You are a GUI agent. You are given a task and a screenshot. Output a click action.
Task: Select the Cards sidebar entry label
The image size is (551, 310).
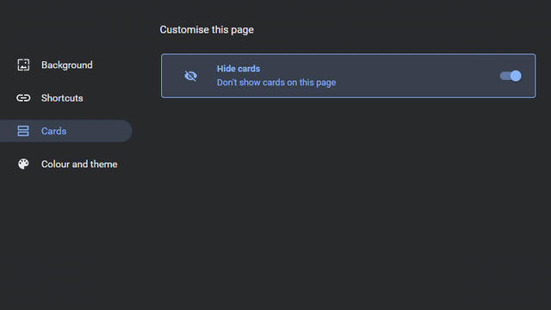53,131
